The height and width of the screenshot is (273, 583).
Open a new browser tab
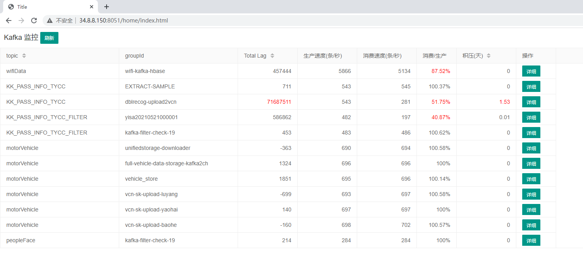click(x=107, y=7)
